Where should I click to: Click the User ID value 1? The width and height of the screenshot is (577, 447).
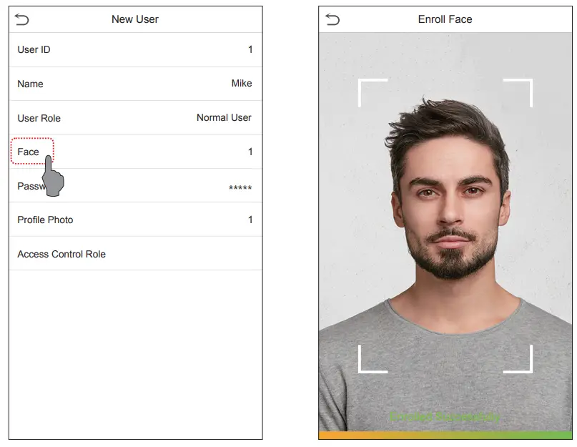250,49
